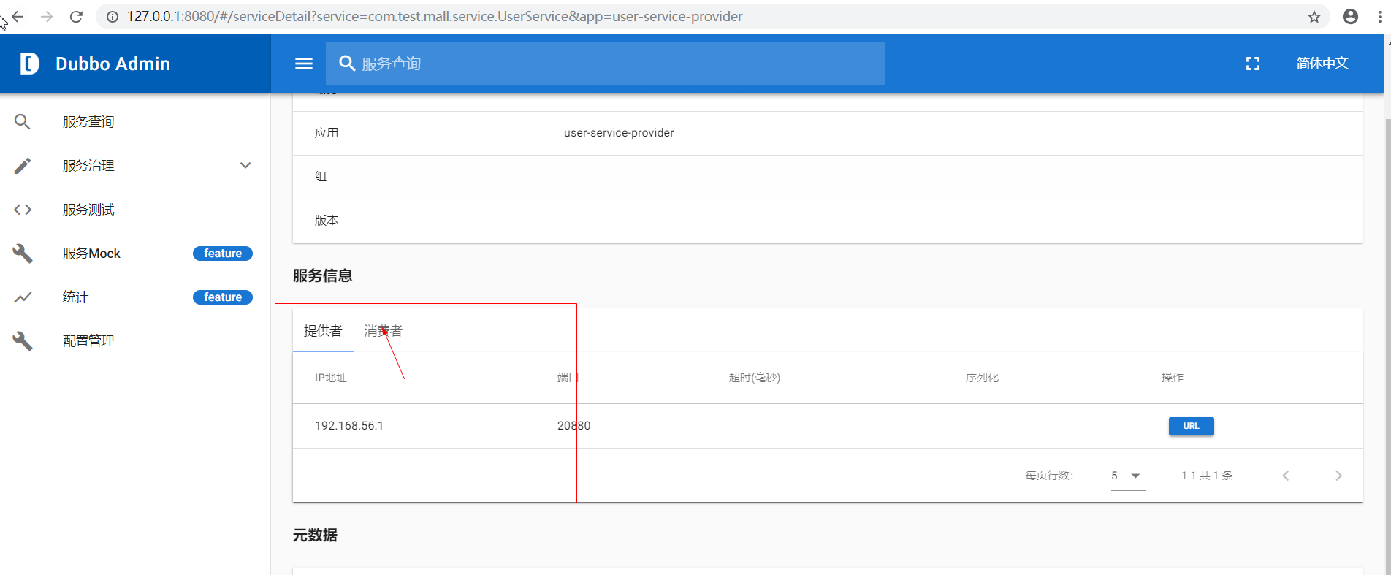Open 统计 in the sidebar
Viewport: 1391px width, 575px height.
coord(75,297)
